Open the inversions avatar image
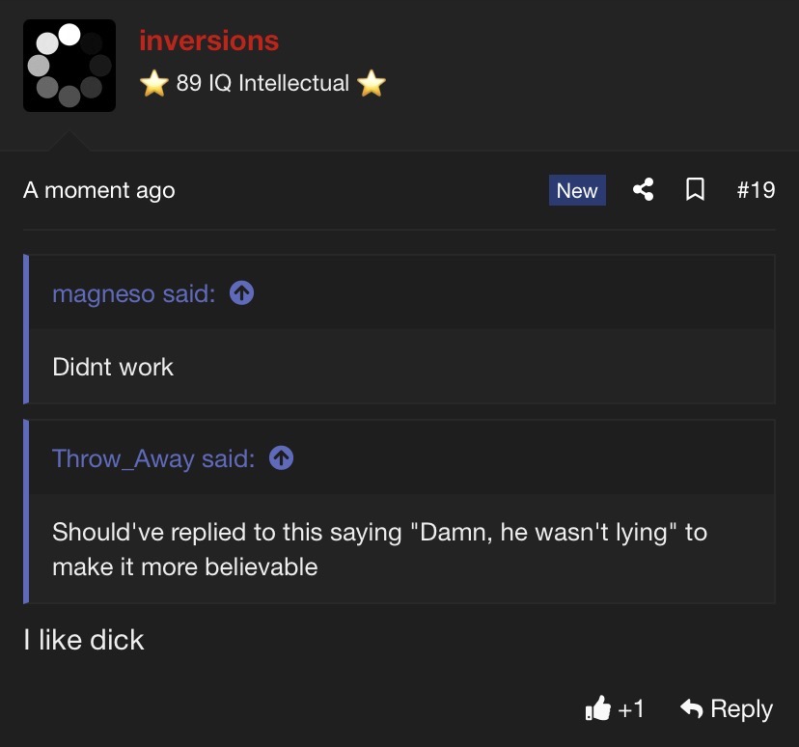 point(69,66)
